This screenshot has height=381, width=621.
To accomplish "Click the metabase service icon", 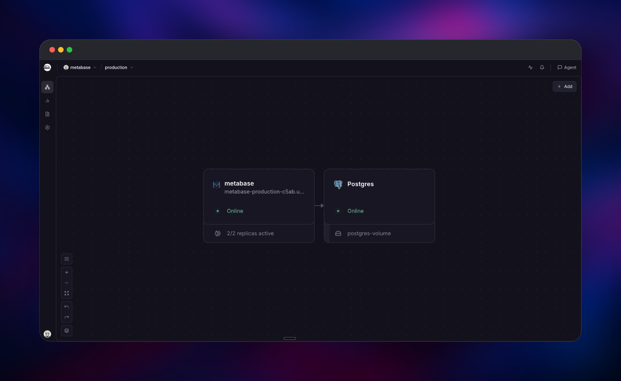I will coord(217,185).
